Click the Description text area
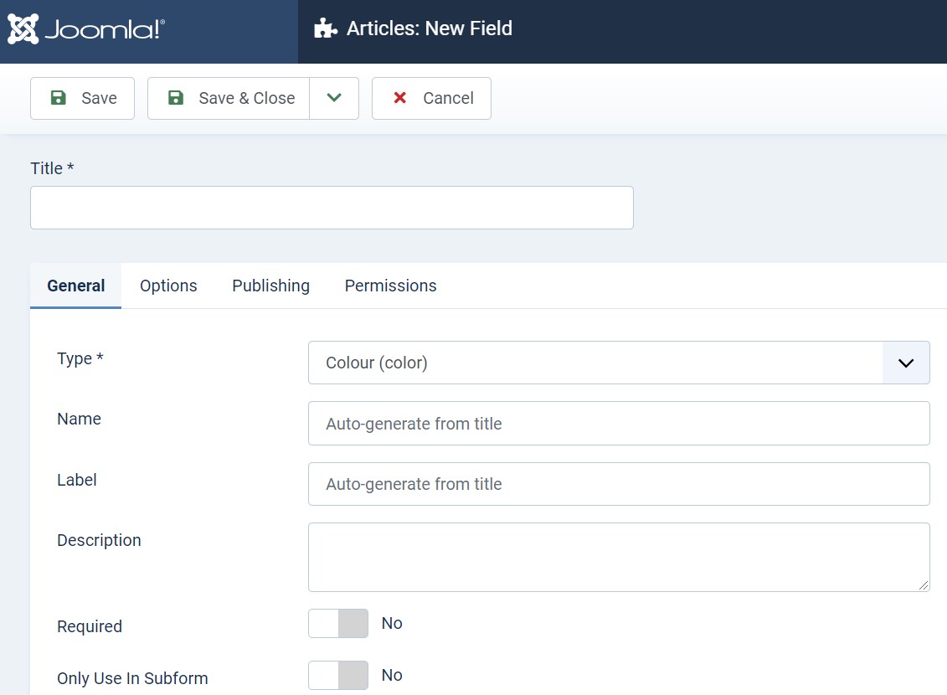Image resolution: width=947 pixels, height=695 pixels. tap(619, 557)
